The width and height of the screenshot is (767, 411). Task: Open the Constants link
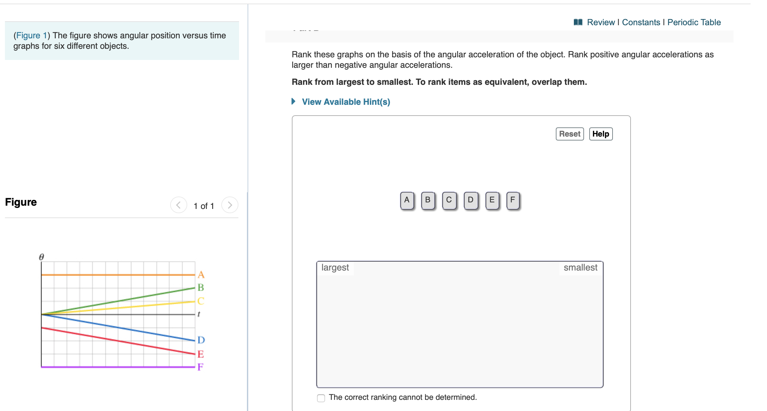pos(641,22)
